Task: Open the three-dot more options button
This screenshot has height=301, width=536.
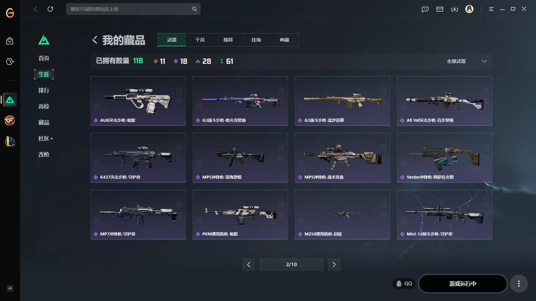Action: tap(519, 284)
